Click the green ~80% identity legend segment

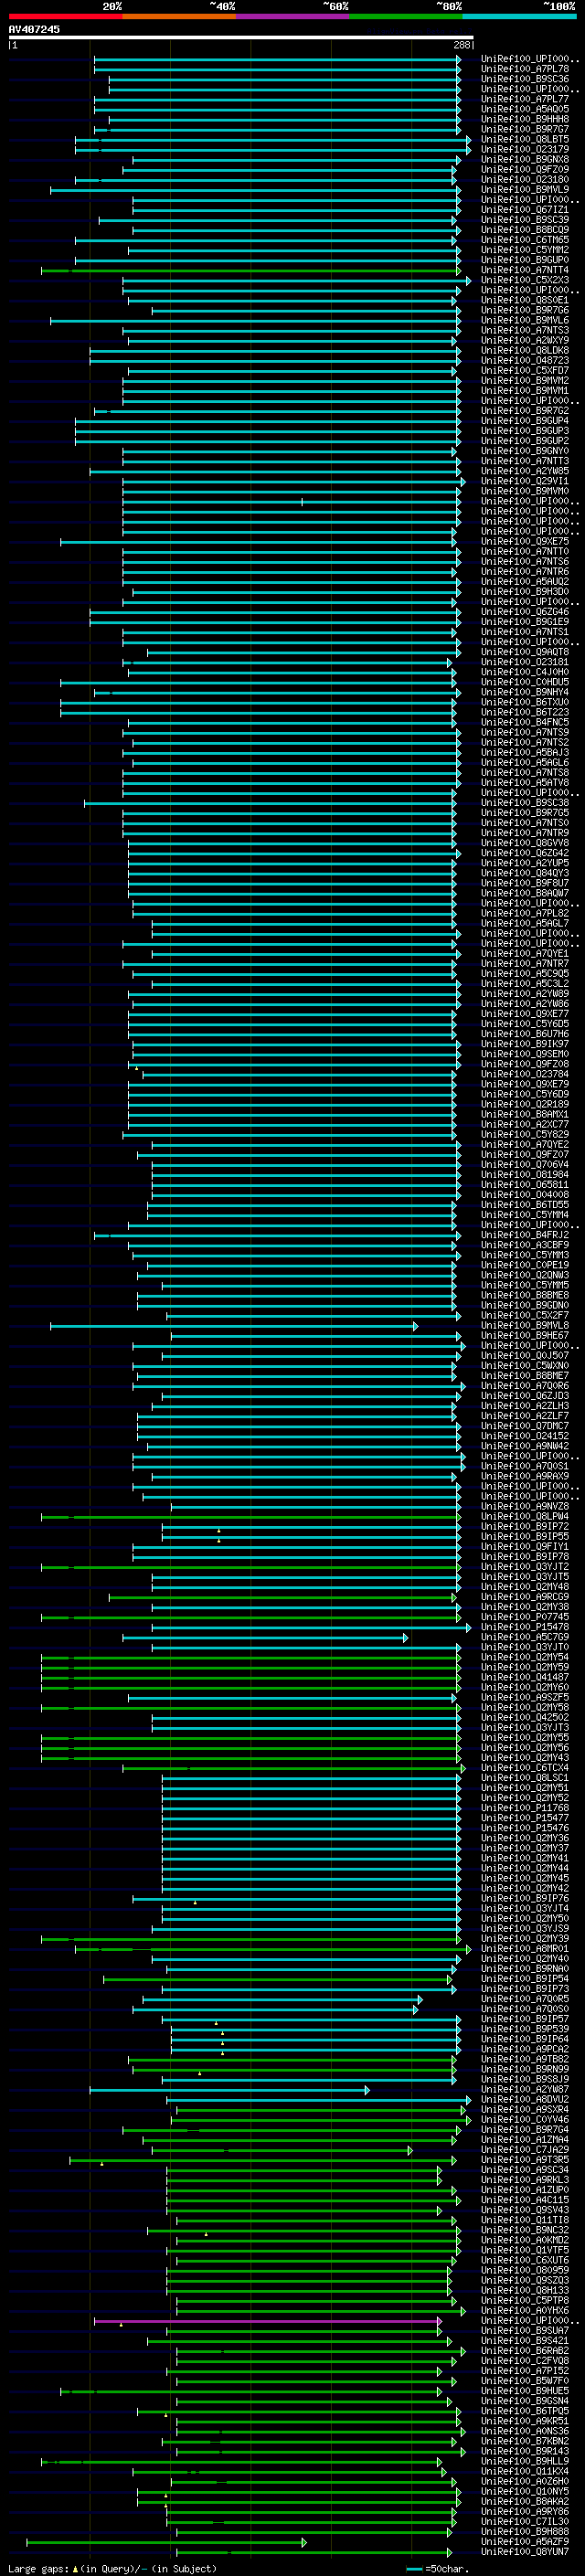406,17
